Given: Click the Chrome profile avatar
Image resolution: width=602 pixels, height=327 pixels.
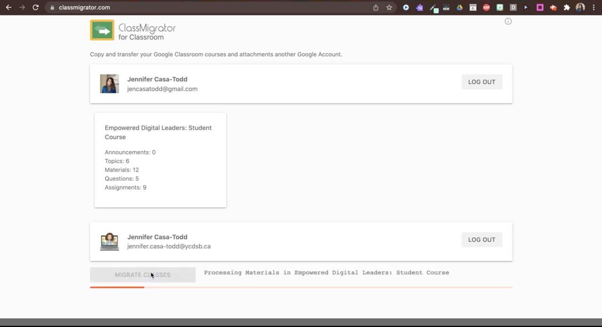Looking at the screenshot, I should (580, 8).
